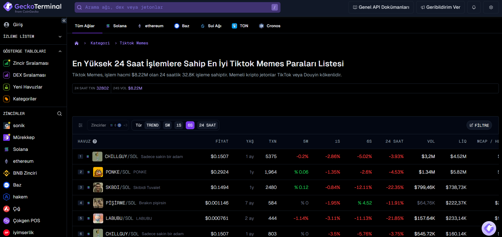Select Çığ chain icon
This screenshot has width=502, height=237.
pyautogui.click(x=7, y=209)
